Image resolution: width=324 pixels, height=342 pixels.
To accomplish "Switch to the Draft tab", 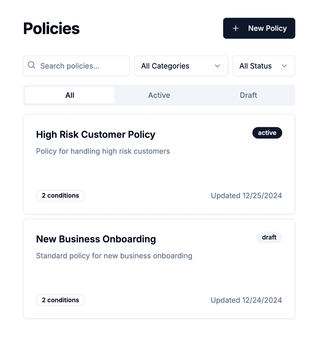I will 248,95.
